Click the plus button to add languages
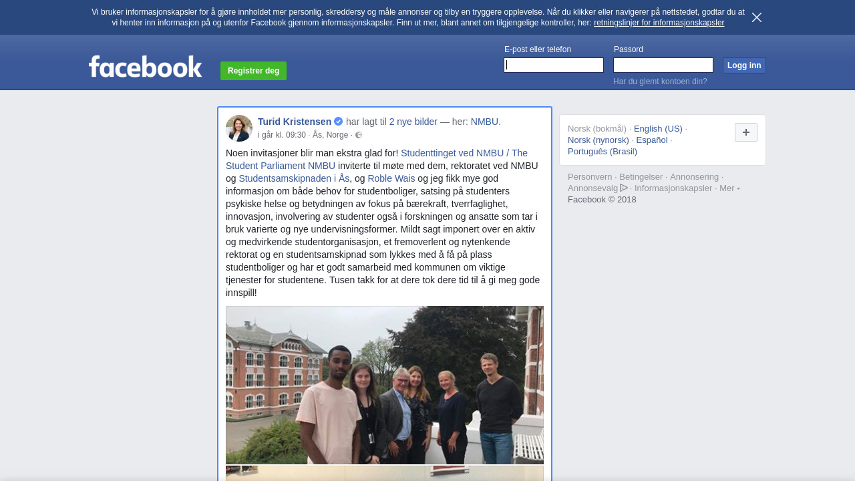The image size is (855, 481). [746, 132]
